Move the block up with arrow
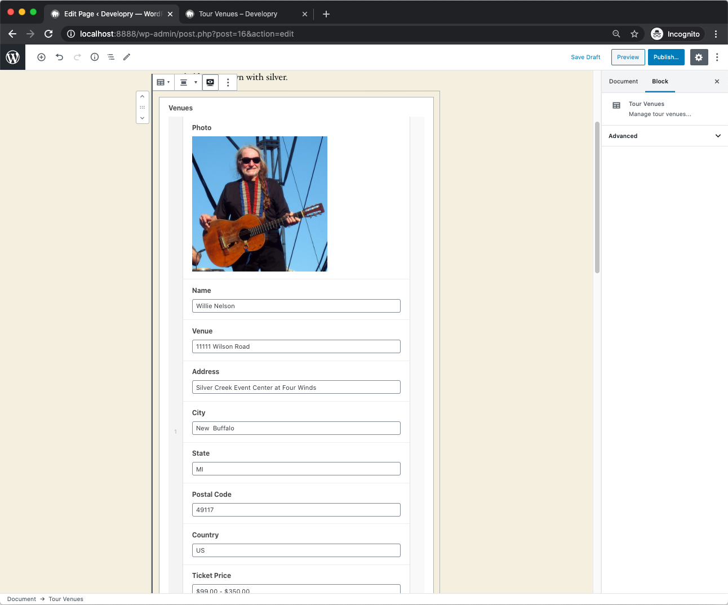The width and height of the screenshot is (728, 605). click(143, 96)
